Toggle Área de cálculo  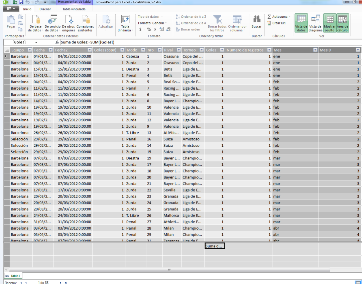pyautogui.click(x=342, y=23)
